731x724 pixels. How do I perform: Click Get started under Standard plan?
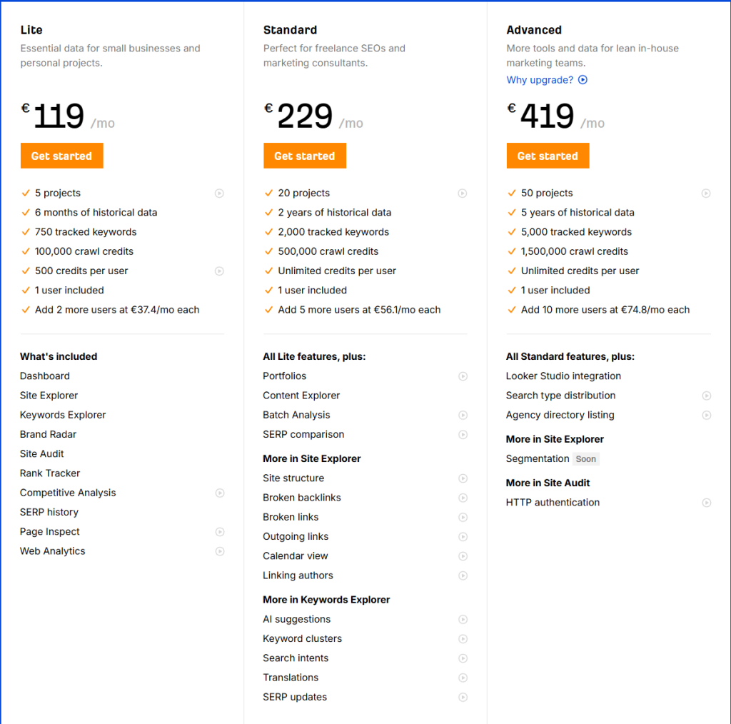point(304,156)
